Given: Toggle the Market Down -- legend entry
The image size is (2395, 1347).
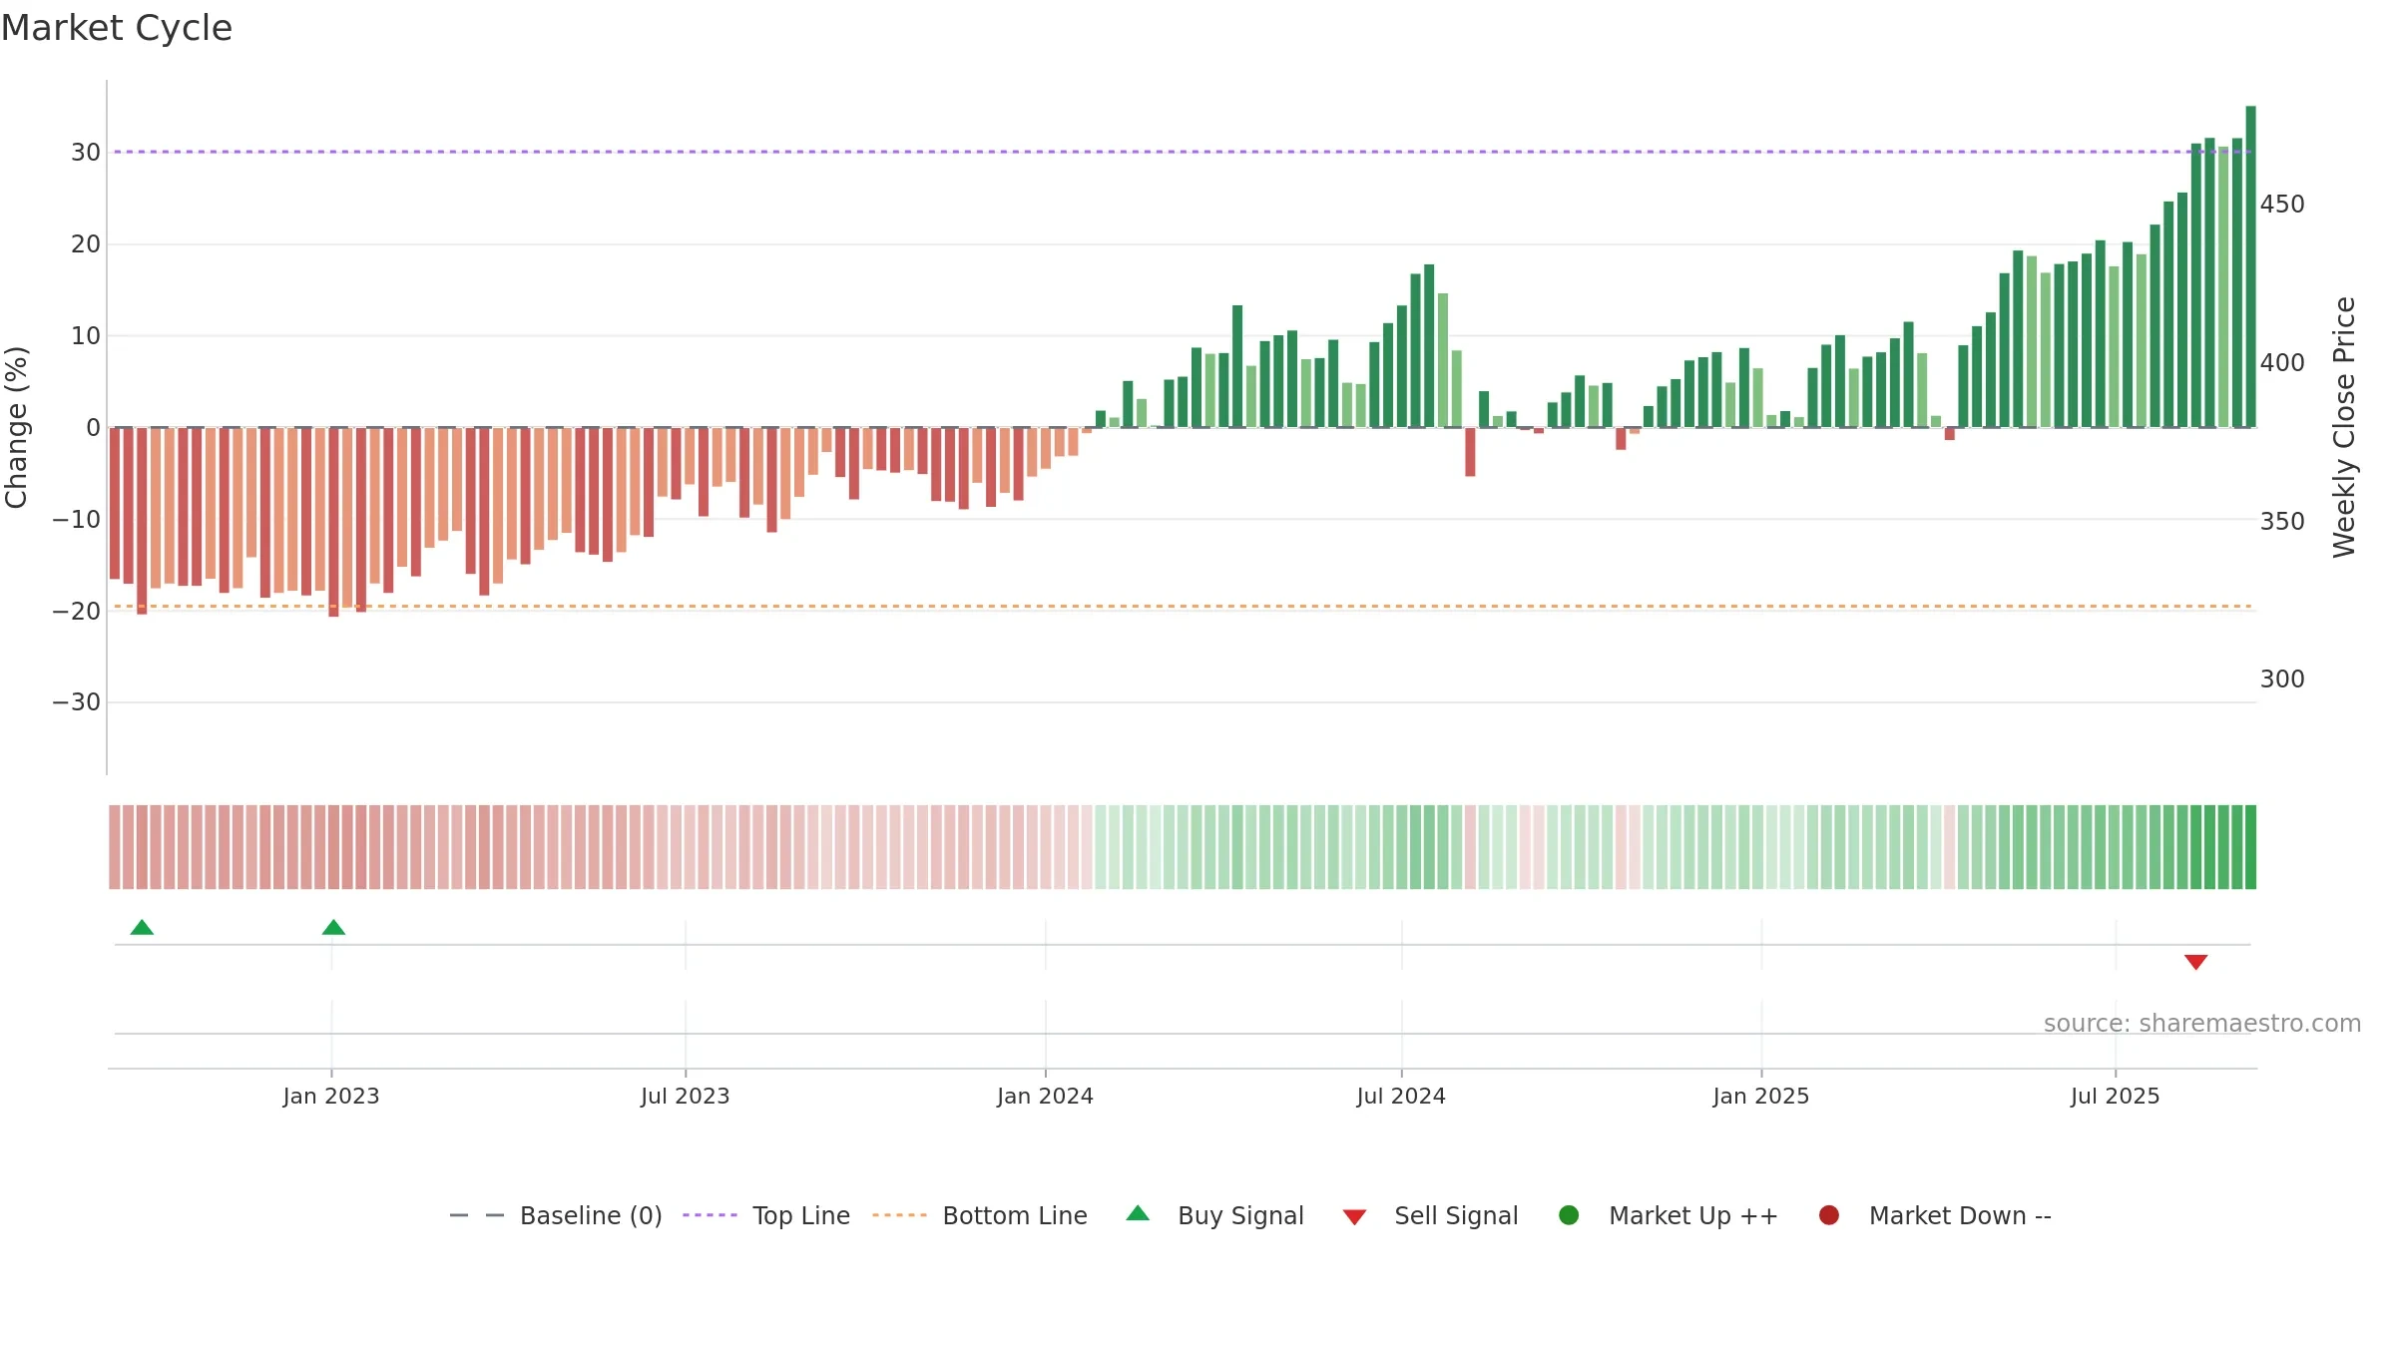Looking at the screenshot, I should point(1935,1215).
